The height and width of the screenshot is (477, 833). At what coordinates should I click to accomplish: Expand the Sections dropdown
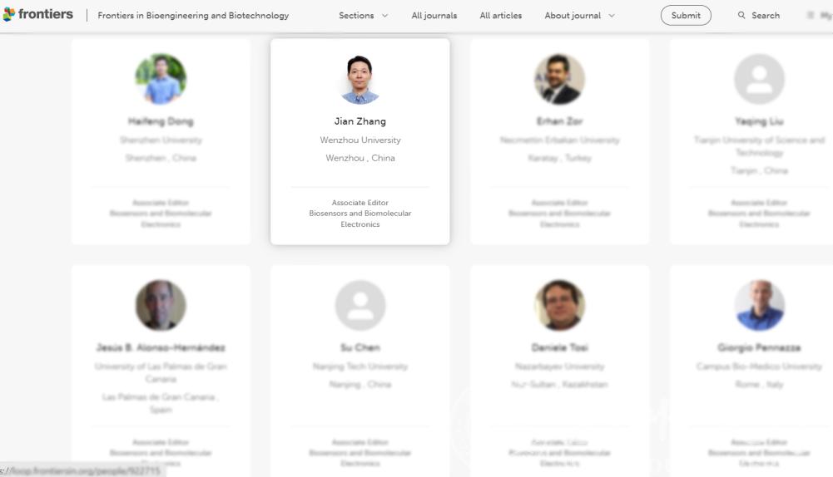(363, 16)
